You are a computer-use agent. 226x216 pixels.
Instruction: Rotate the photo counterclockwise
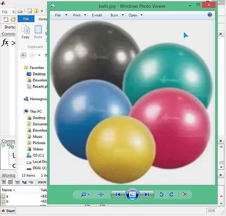pyautogui.click(x=161, y=194)
